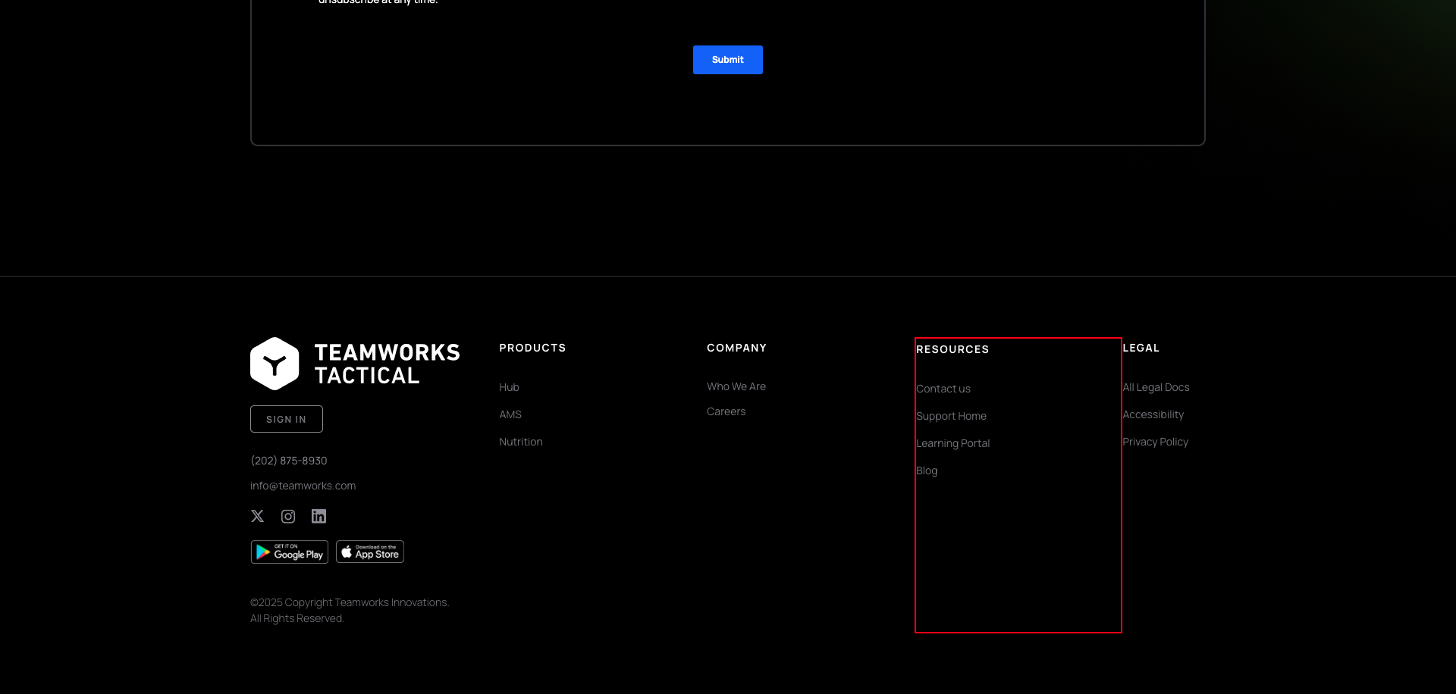Open the AMS product page
The image size is (1456, 694).
coord(510,414)
